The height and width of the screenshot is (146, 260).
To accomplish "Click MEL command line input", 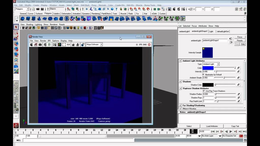I will (x=78, y=140).
